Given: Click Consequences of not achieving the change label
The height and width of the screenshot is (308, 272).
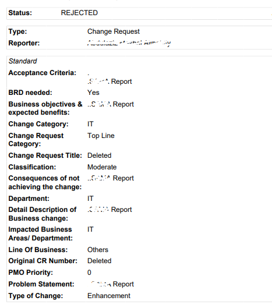Looking at the screenshot, I should click(45, 182).
